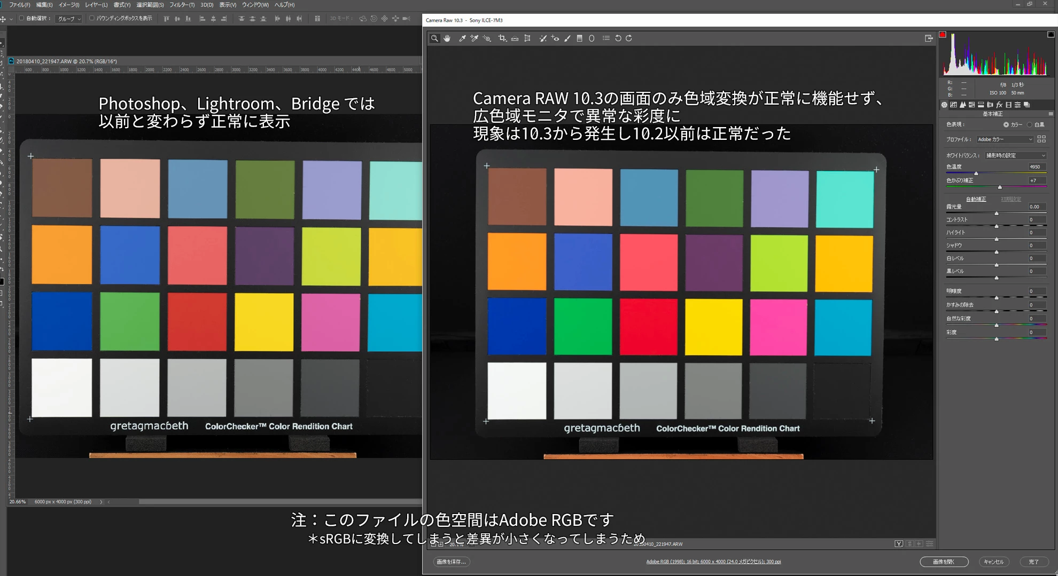Open the レイヤー(L) menu
This screenshot has width=1058, height=576.
pyautogui.click(x=96, y=5)
